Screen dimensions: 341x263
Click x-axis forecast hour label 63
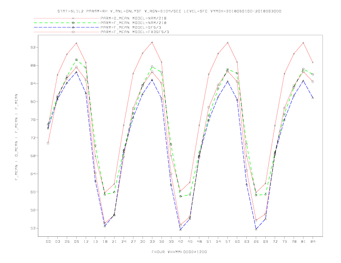(x=247, y=242)
